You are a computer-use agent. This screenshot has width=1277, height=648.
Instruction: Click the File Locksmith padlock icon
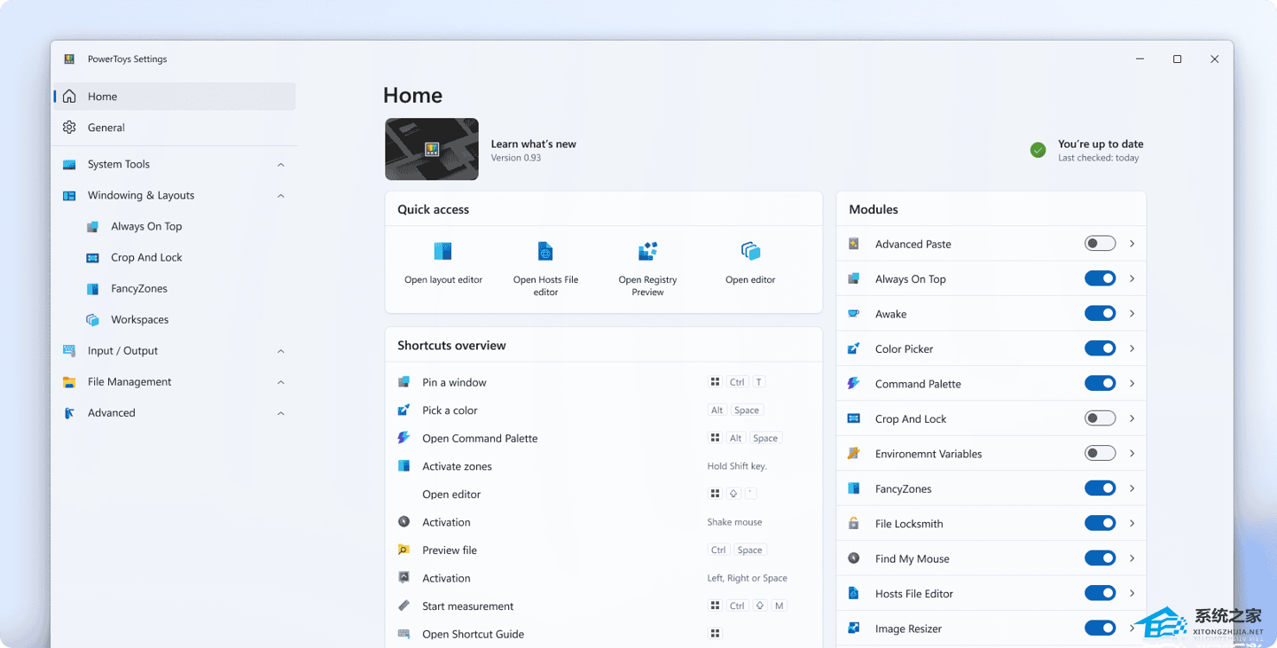854,524
